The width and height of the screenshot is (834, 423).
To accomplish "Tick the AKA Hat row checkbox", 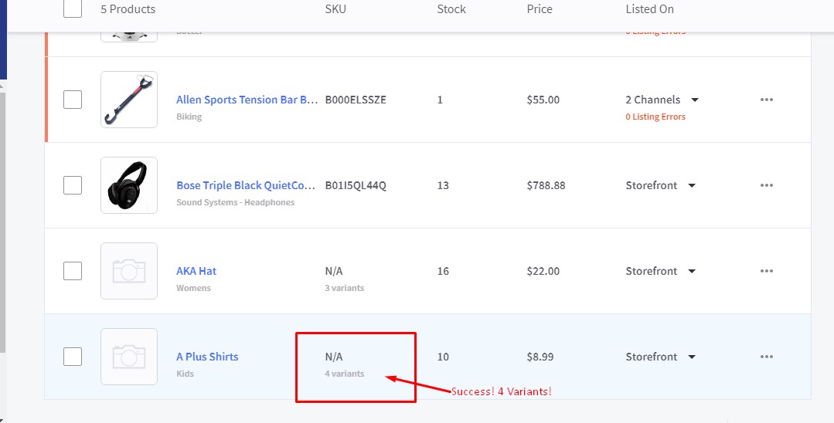I will (x=73, y=270).
